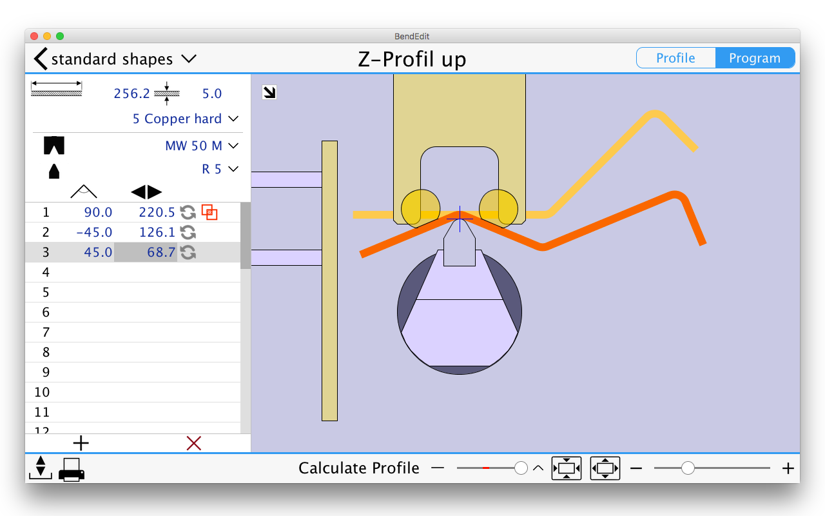Select the Program tab
825x516 pixels.
pyautogui.click(x=754, y=58)
